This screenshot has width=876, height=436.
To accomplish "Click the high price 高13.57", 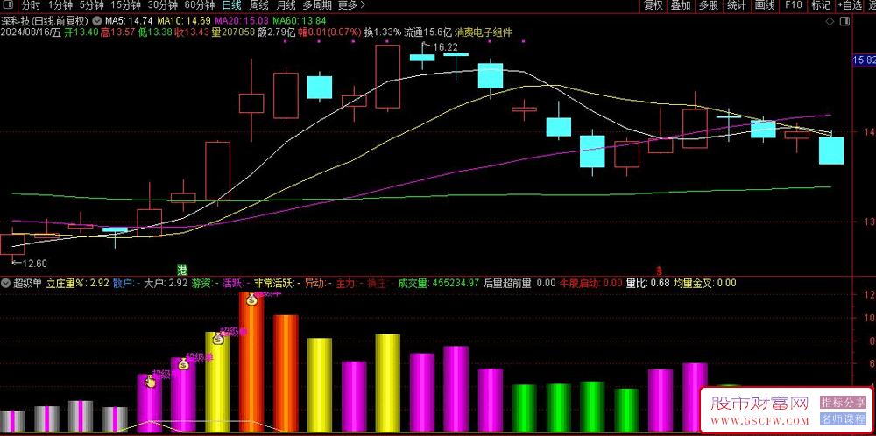I will click(118, 32).
